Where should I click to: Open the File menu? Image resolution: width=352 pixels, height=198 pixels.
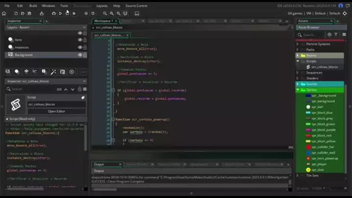pos(7,6)
